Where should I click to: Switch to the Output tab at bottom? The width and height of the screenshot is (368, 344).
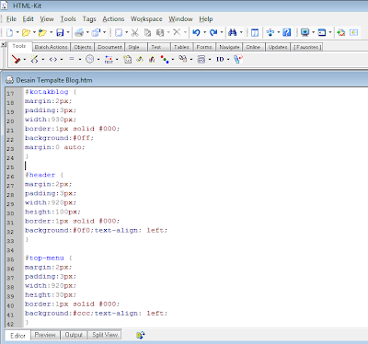click(74, 335)
